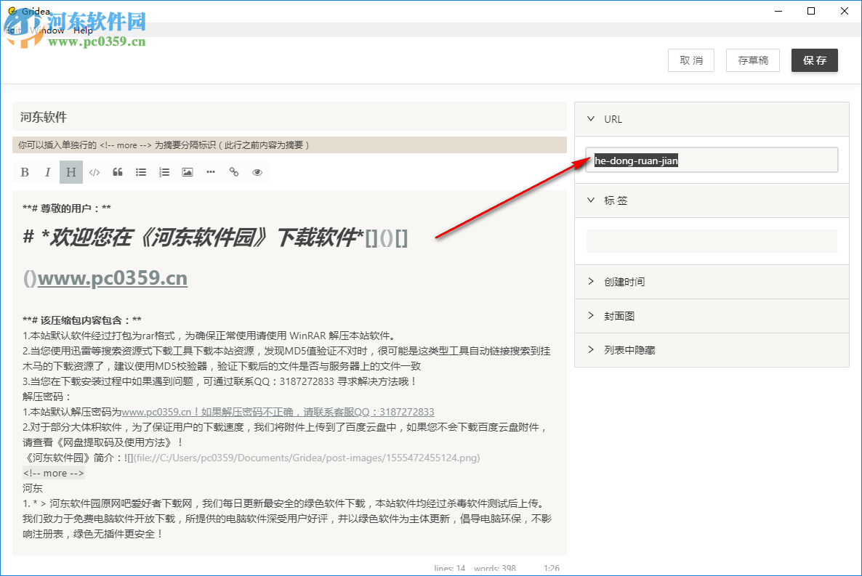The height and width of the screenshot is (576, 862).
Task: Insert a blockquote from toolbar
Action: [118, 172]
